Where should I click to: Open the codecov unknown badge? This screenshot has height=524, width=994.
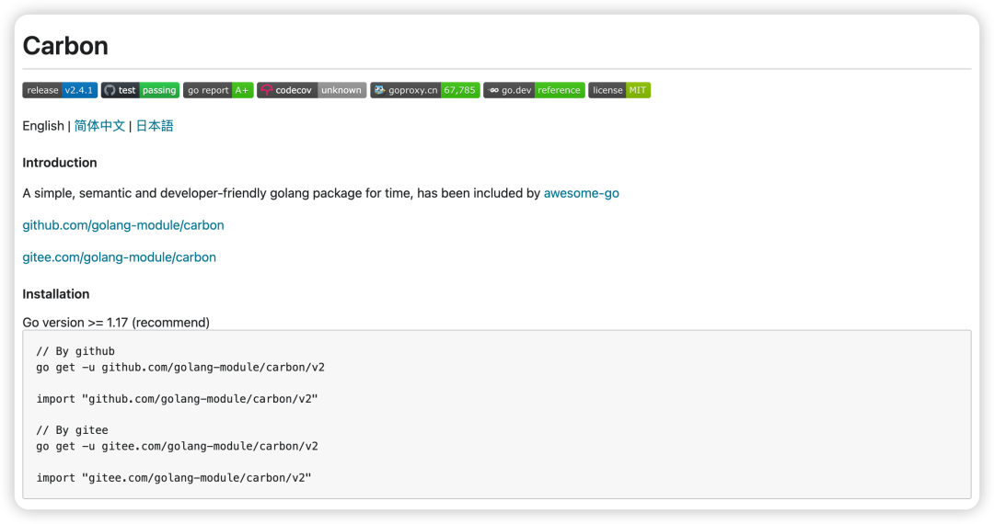tap(311, 90)
